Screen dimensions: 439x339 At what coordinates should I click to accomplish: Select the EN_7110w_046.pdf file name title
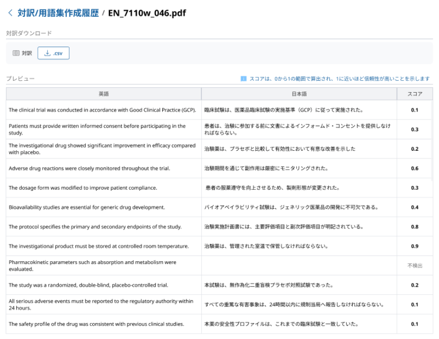[x=147, y=13]
